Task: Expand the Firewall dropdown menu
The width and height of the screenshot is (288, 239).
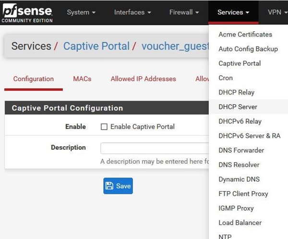Action: pos(184,12)
